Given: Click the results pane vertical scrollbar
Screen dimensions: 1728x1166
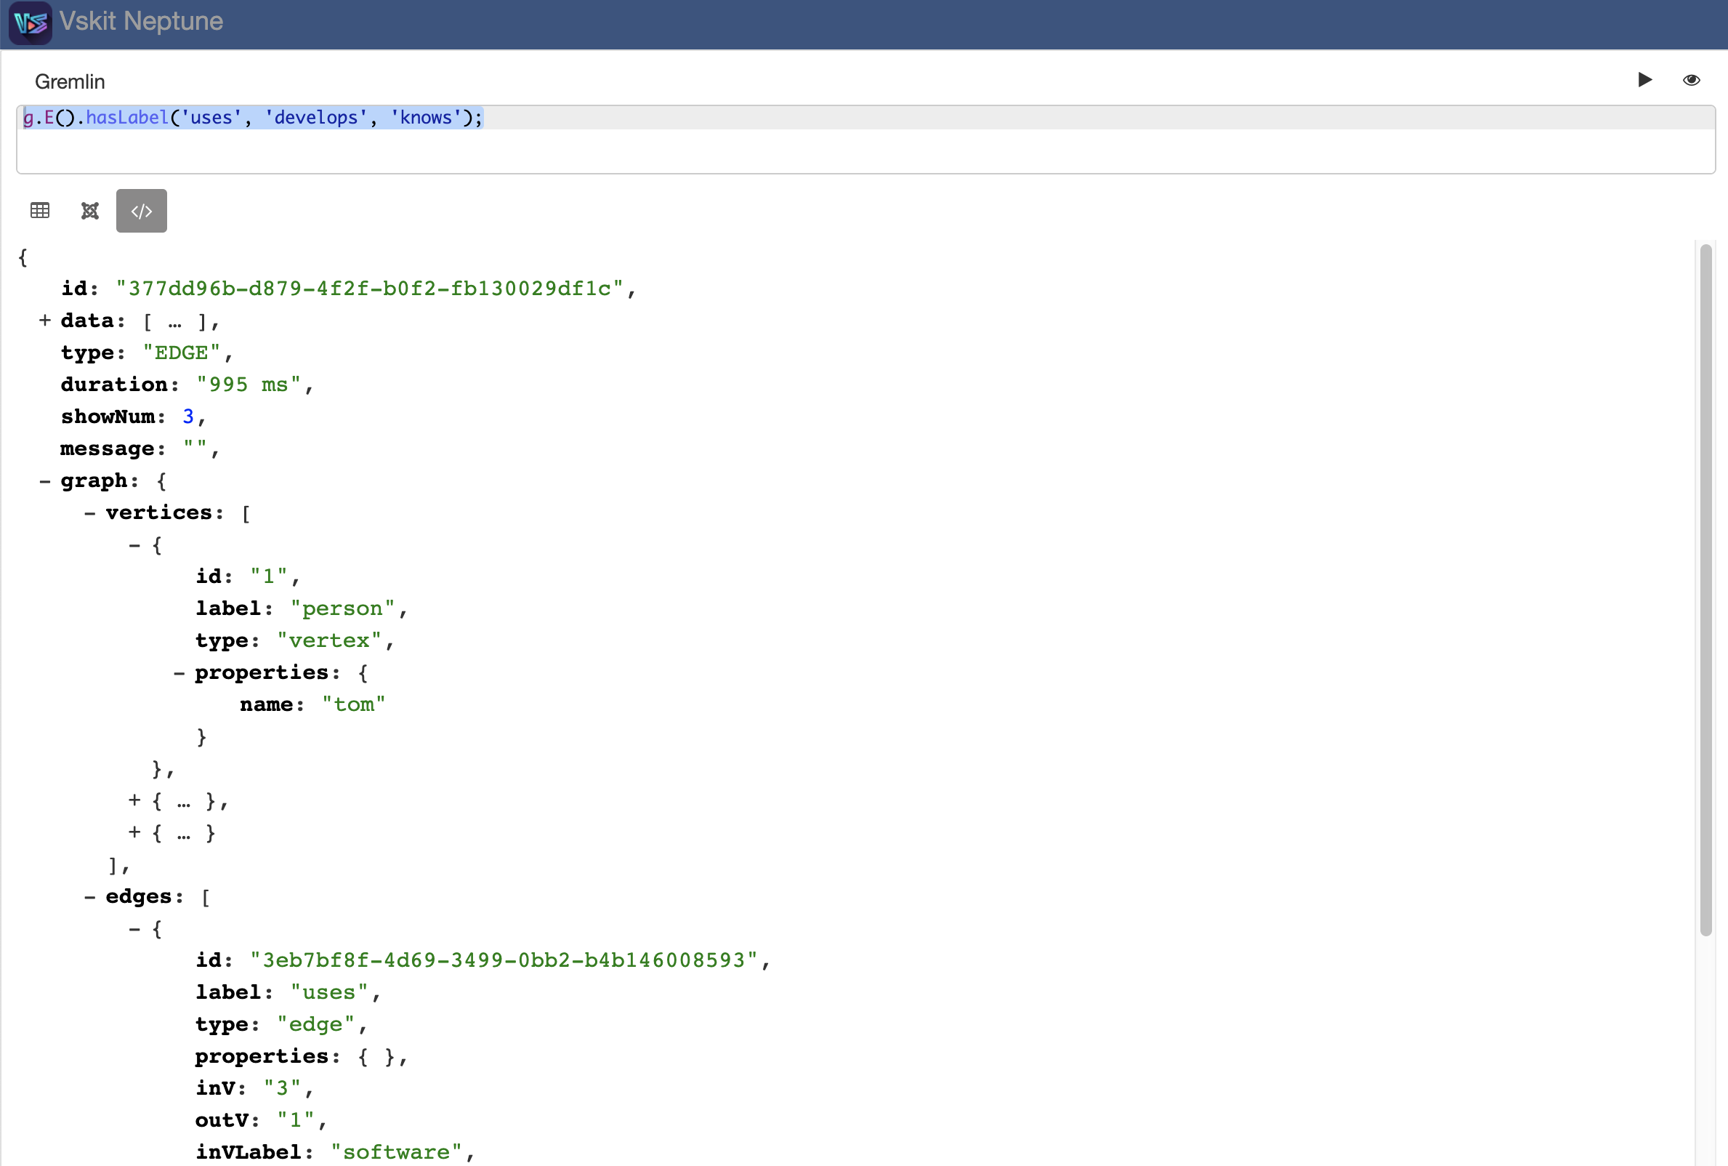Looking at the screenshot, I should coord(1705,589).
